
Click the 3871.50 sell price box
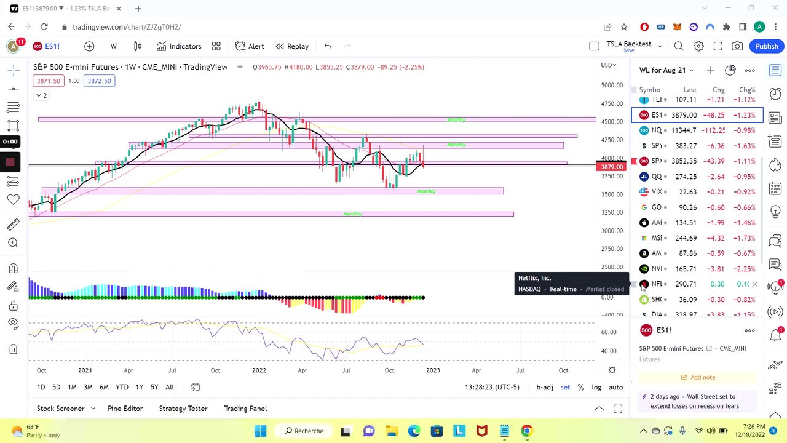[49, 81]
